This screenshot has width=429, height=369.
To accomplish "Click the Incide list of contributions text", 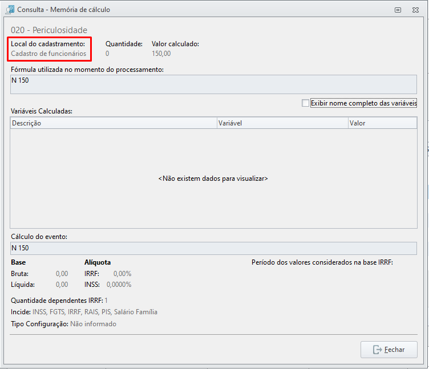I will tap(95, 312).
